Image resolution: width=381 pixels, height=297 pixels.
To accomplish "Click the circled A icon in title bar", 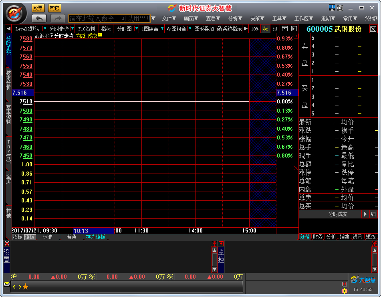I will 340,8.
